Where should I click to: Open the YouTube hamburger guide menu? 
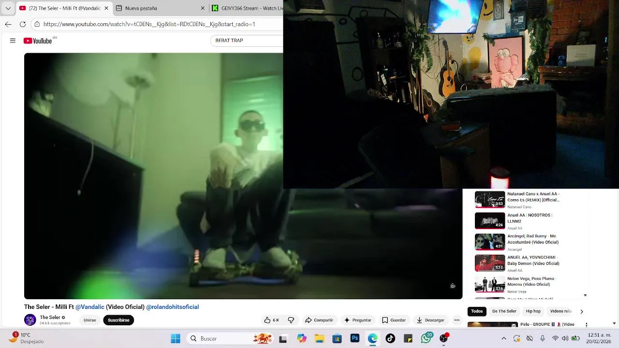click(13, 41)
